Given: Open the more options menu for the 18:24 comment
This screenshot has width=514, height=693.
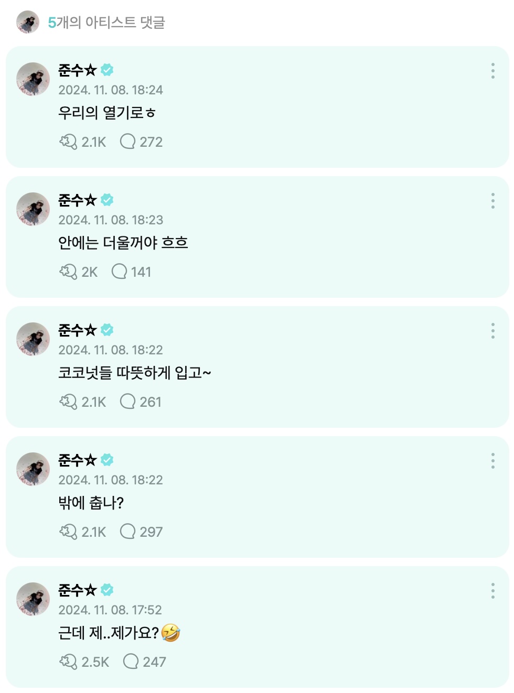Looking at the screenshot, I should [492, 71].
